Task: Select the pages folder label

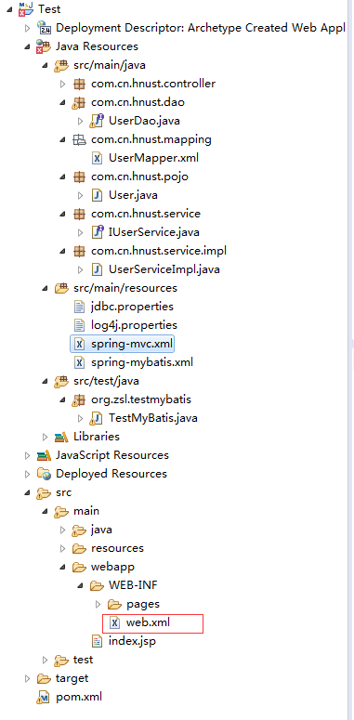Action: coord(143,604)
